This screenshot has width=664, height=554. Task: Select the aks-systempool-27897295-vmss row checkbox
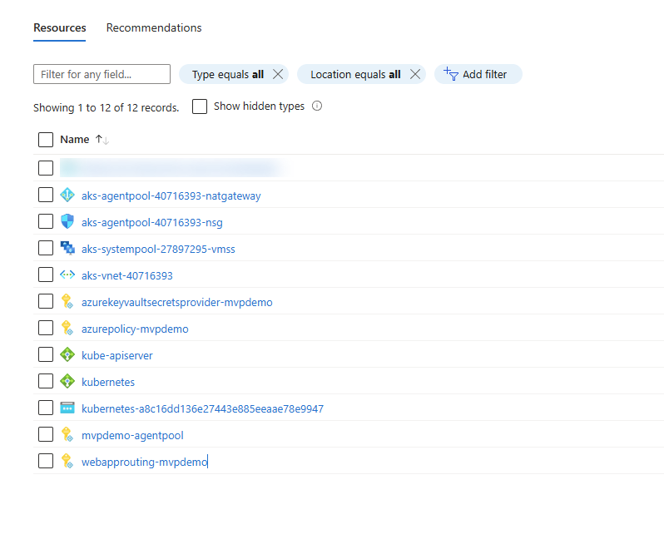pos(46,248)
